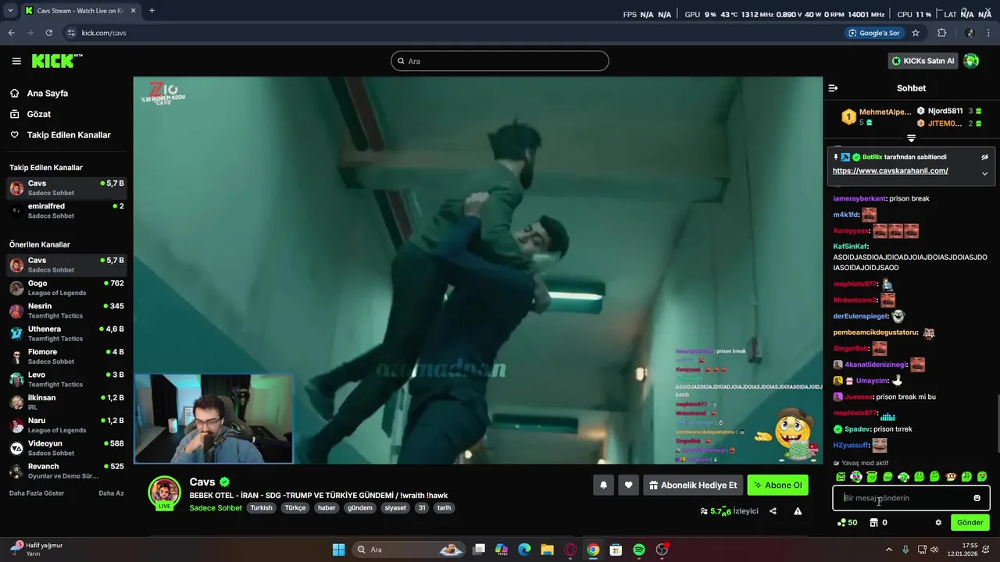Open a new browser tab
The width and height of the screenshot is (1000, 562).
(152, 11)
